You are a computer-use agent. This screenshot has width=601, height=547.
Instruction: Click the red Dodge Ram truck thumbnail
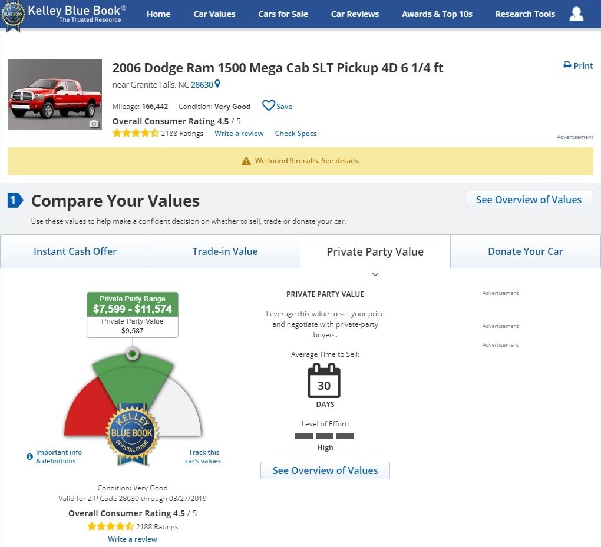click(x=54, y=94)
